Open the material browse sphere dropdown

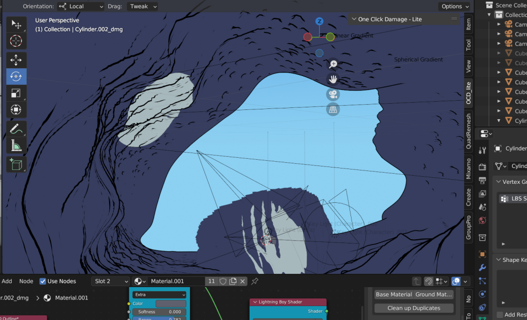140,281
